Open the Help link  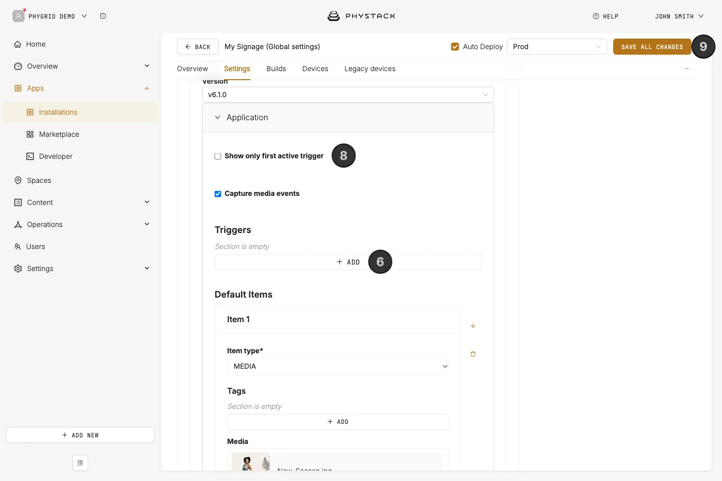point(606,16)
